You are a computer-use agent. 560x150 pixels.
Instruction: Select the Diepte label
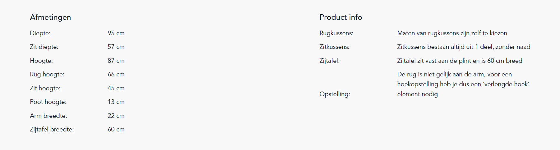40,33
